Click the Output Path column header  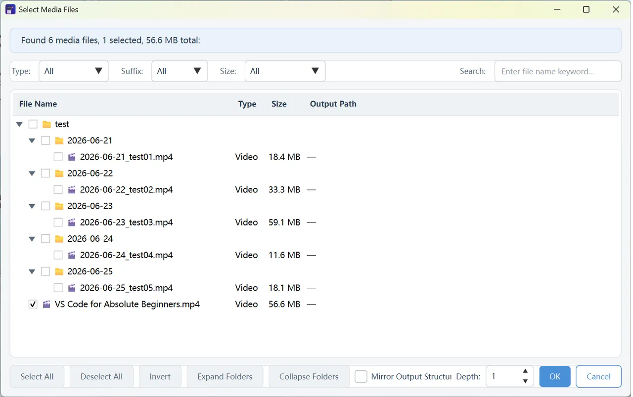click(333, 104)
